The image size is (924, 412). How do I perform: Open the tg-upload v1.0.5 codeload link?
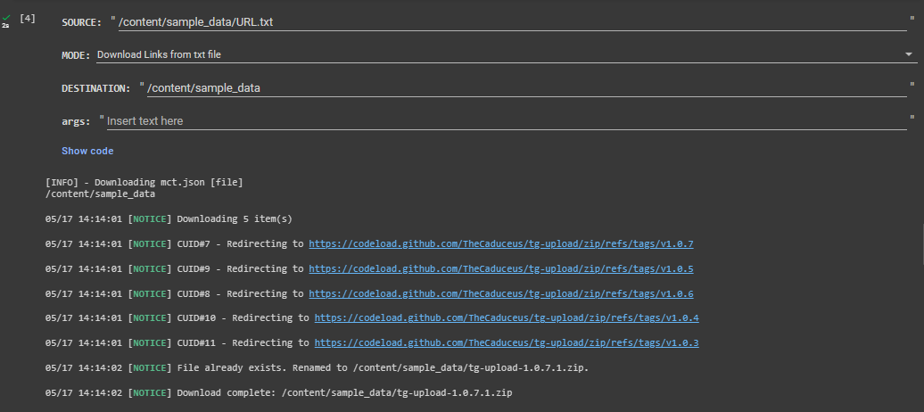click(x=500, y=268)
